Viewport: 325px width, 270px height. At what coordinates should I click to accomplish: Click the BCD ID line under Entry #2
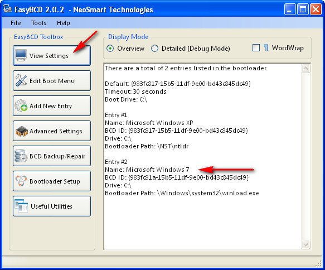(176, 177)
